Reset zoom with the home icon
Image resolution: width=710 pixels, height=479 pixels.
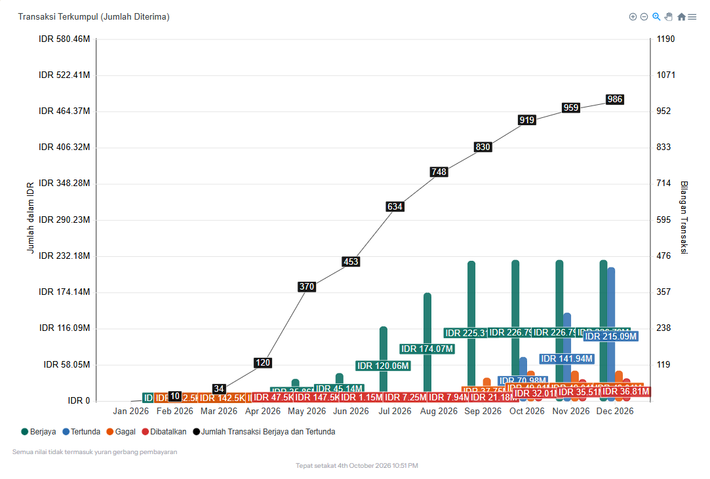[x=681, y=17]
